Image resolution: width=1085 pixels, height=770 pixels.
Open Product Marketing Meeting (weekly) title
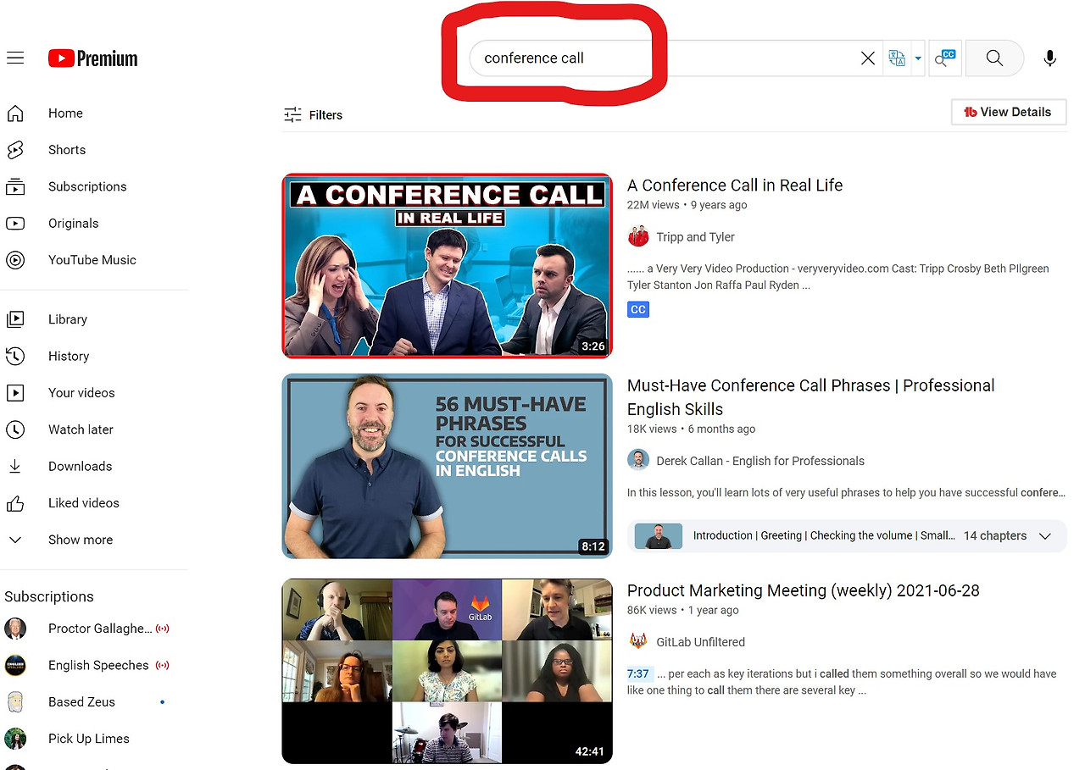(804, 590)
